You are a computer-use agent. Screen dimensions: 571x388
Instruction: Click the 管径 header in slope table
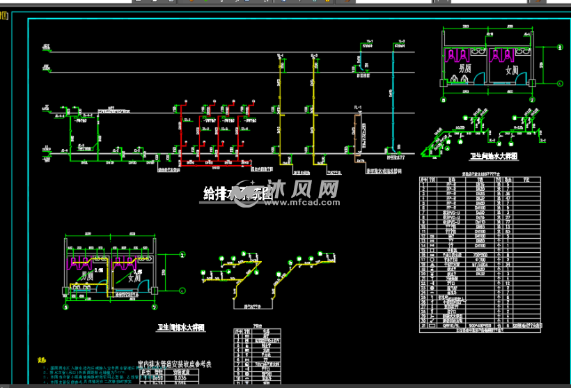pos(157,373)
